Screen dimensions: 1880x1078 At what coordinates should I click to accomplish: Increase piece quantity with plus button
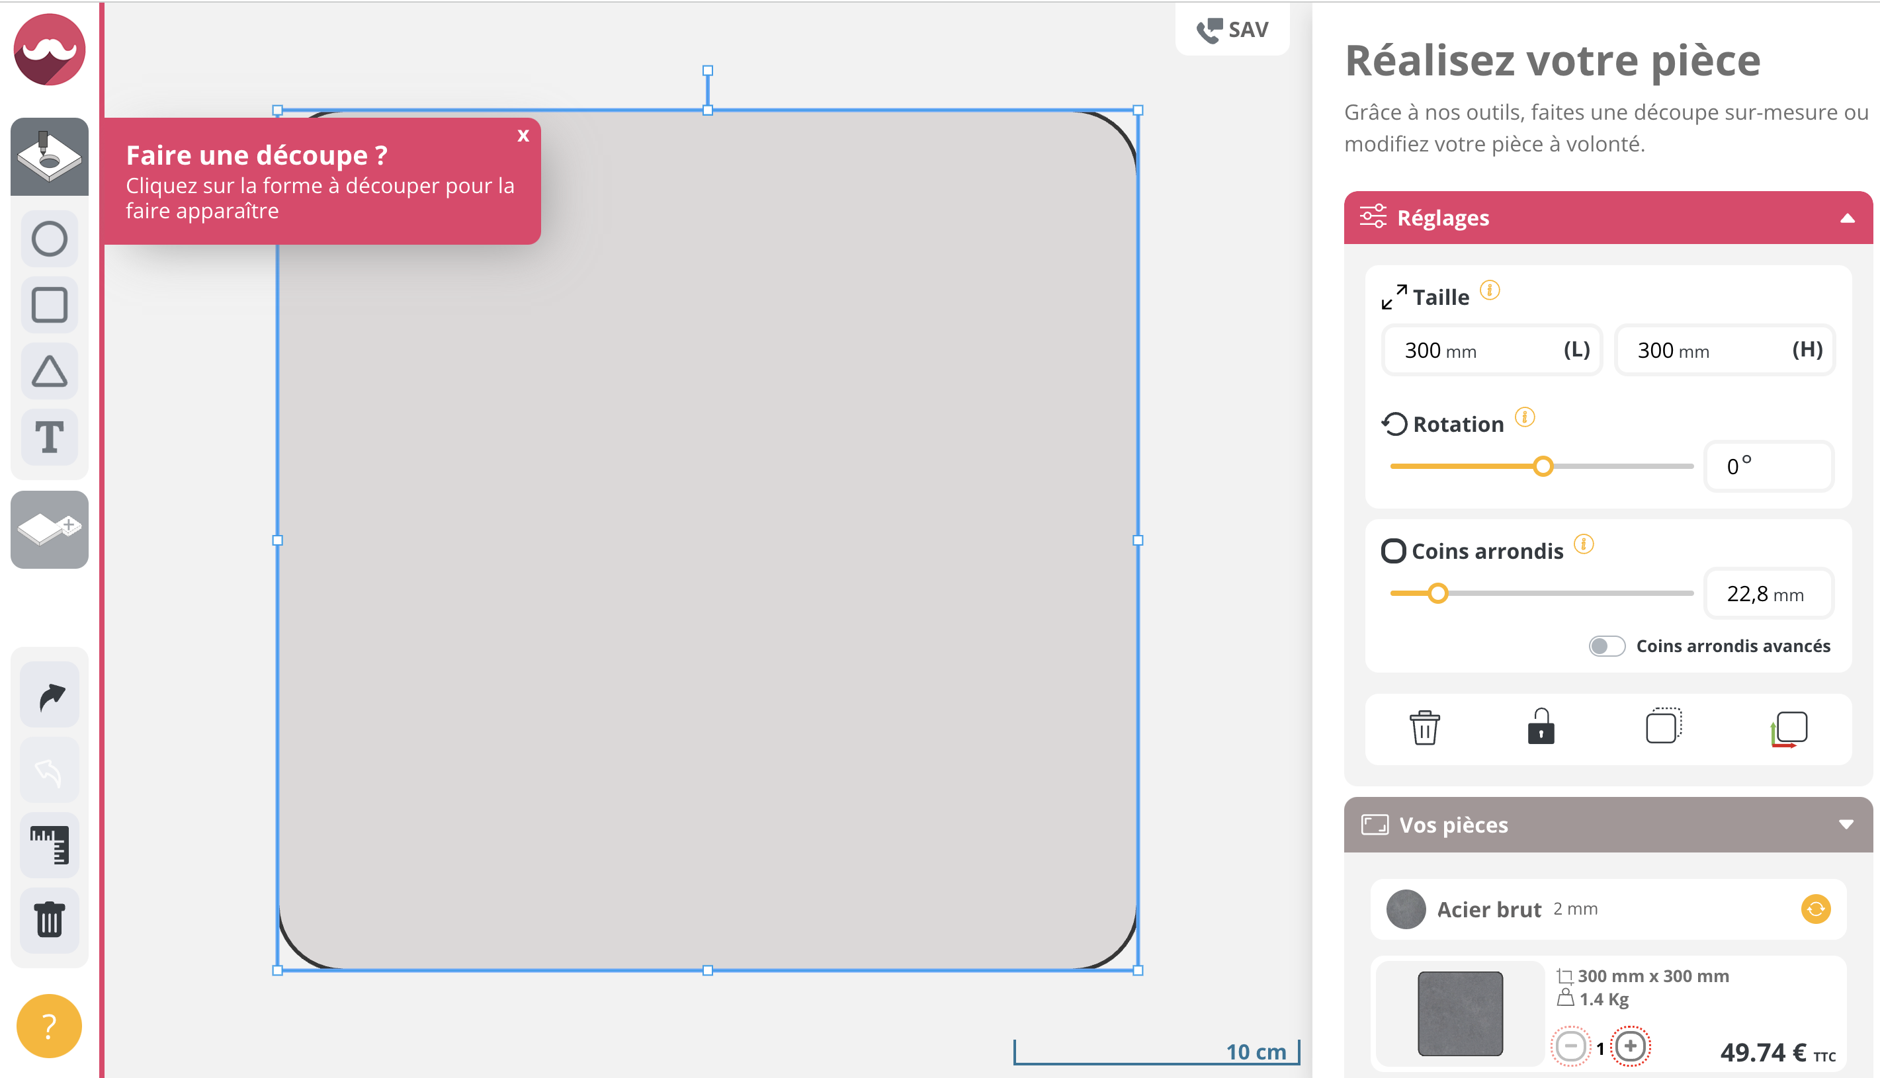(1631, 1047)
